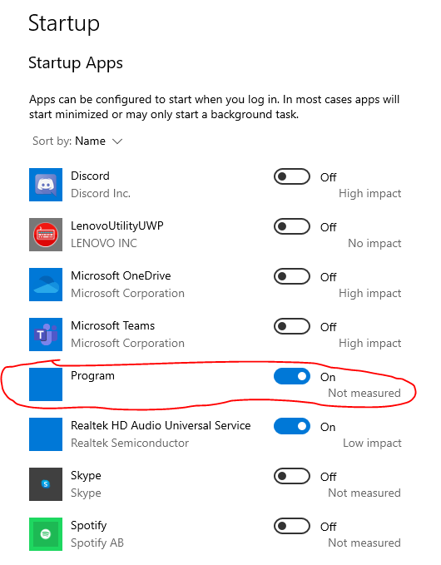Viewport: 441px width, 565px height.
Task: Click the blank blue Program icon
Action: point(46,384)
